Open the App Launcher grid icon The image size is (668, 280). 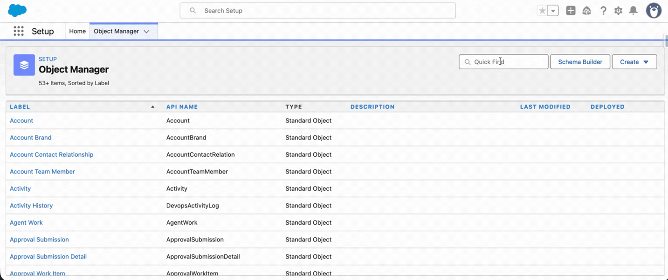pyautogui.click(x=19, y=31)
